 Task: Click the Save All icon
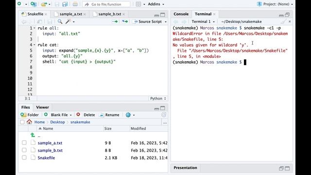[65, 4]
